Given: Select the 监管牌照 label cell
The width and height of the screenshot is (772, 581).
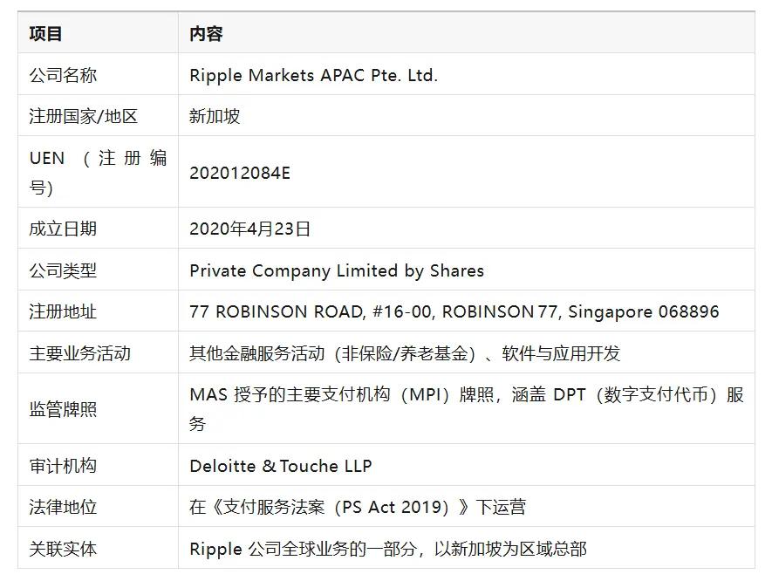Looking at the screenshot, I should click(63, 409).
